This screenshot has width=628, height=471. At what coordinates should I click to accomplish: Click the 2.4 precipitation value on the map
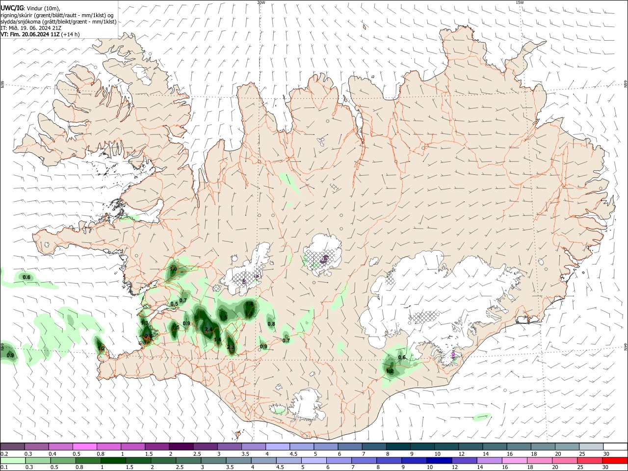point(209,329)
